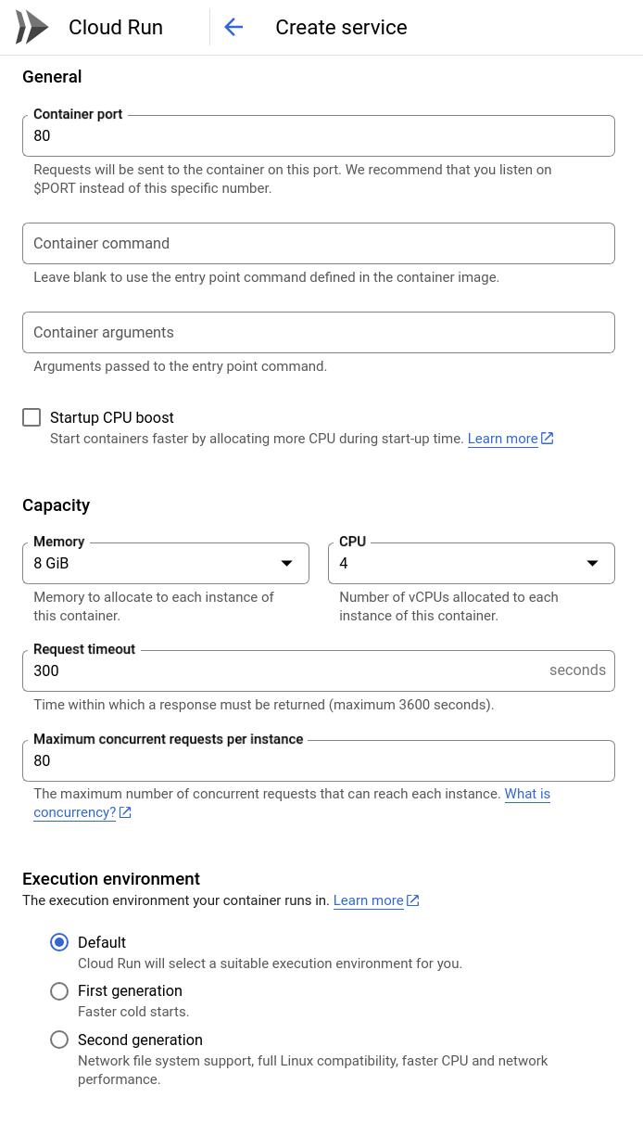This screenshot has width=643, height=1123.
Task: Click the Maximum concurrent requests field
Action: (319, 760)
